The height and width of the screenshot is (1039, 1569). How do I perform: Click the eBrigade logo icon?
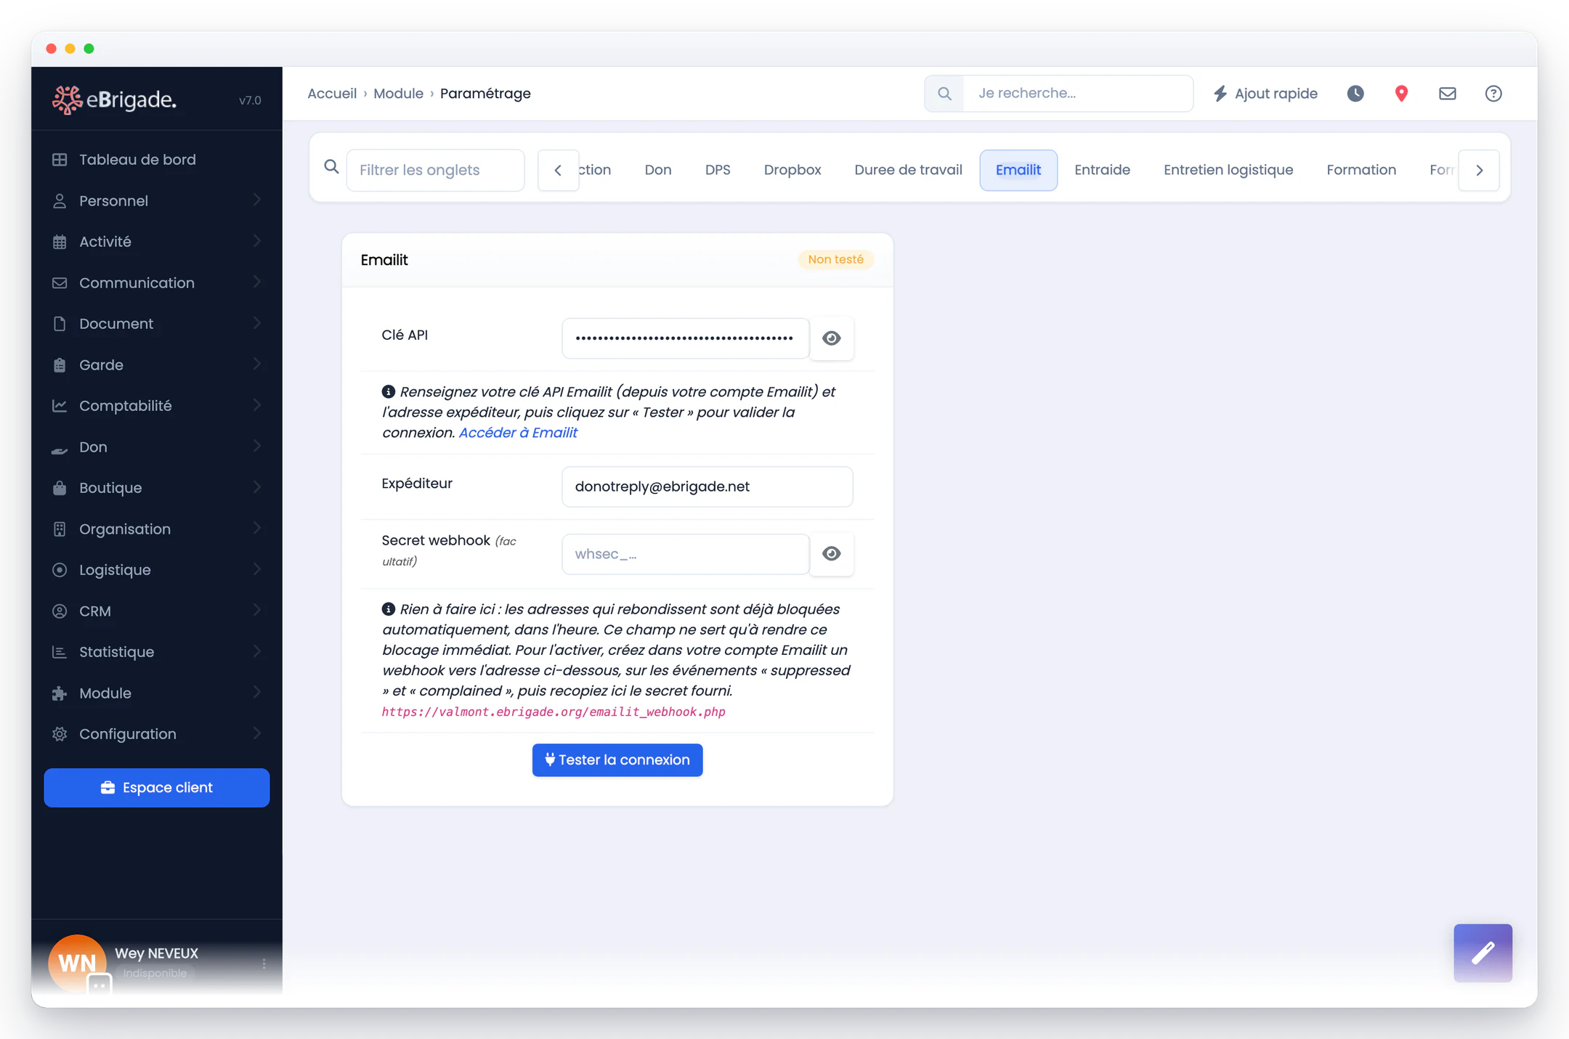67,100
